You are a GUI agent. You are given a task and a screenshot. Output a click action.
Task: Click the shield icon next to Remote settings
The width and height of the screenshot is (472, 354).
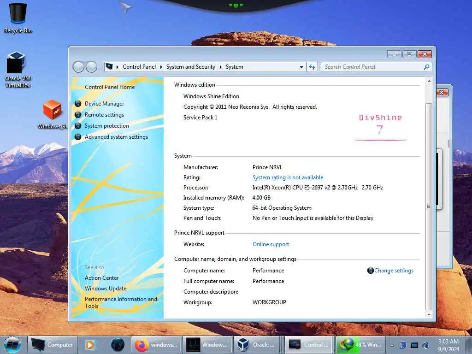pos(78,115)
